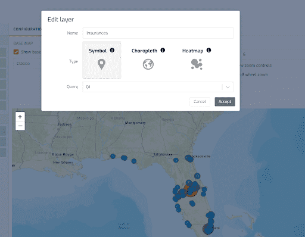Viewport: 305px width, 237px height.
Task: Choose the Heatmap layer type label
Action: (192, 51)
